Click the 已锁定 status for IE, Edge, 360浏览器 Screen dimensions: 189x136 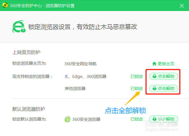(137, 77)
